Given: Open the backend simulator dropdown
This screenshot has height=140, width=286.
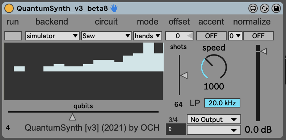Looking at the screenshot, I should (52, 36).
